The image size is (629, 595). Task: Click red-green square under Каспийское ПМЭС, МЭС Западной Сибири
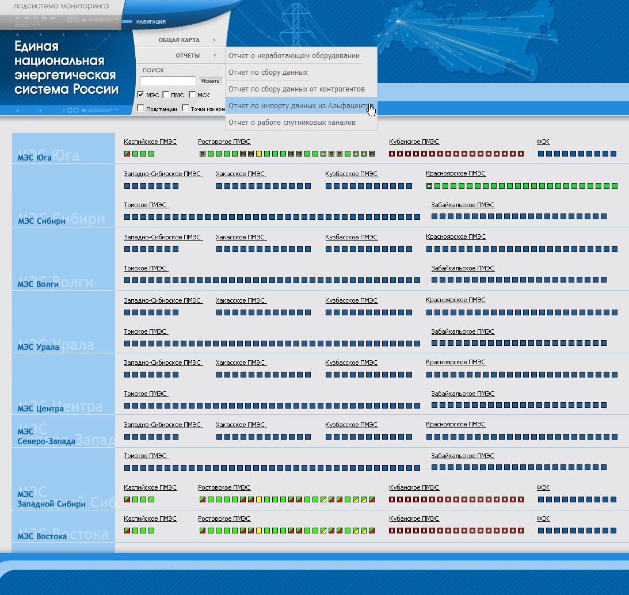pos(127,499)
